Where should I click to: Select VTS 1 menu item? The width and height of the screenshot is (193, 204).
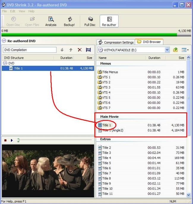[x=104, y=77]
